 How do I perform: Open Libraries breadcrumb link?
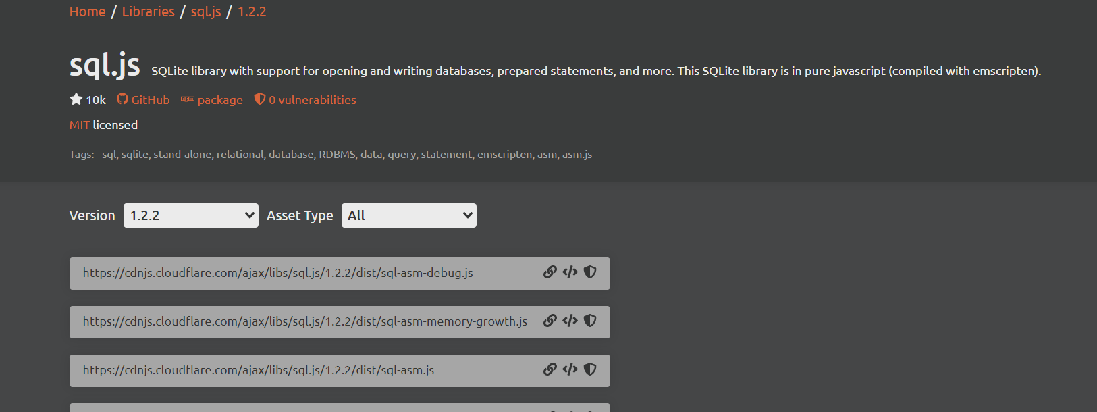(x=149, y=11)
